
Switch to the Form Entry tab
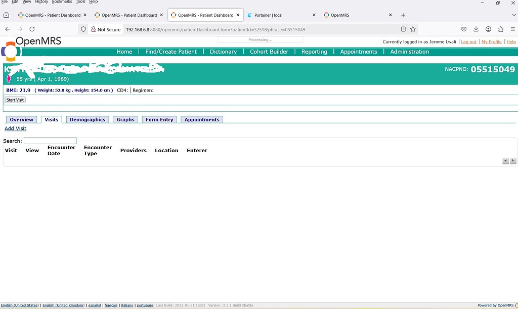click(x=159, y=120)
